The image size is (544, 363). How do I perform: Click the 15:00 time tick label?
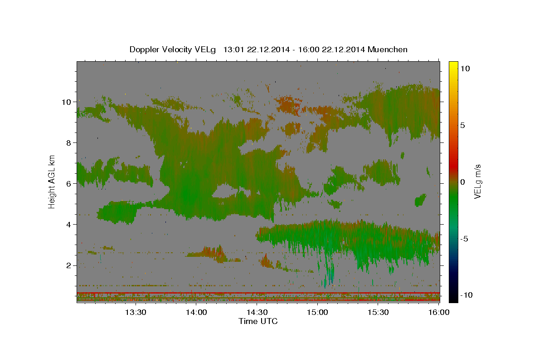point(317,313)
